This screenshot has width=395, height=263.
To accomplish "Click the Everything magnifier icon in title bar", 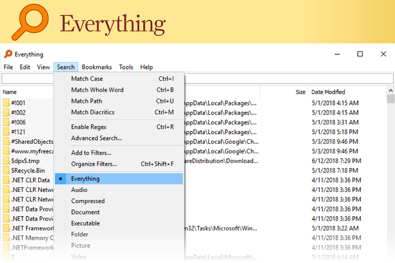I will (8, 54).
